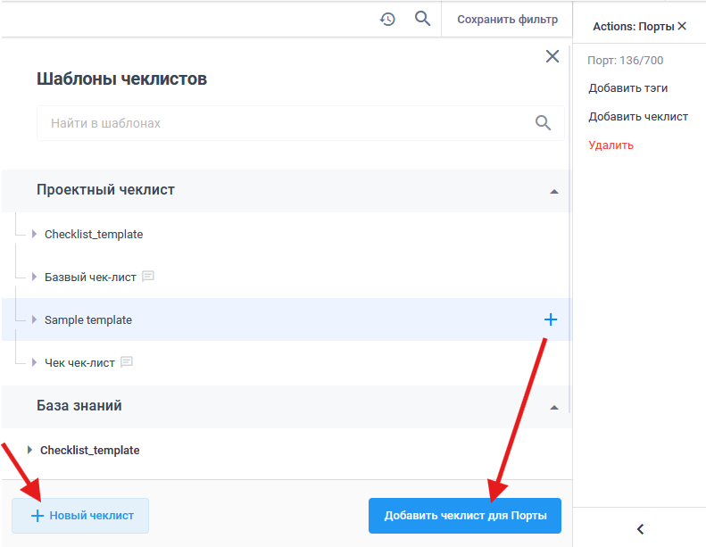Select Добавить тэги action

point(627,88)
